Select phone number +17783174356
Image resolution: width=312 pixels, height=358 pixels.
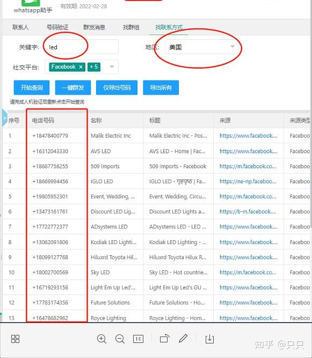point(50,303)
